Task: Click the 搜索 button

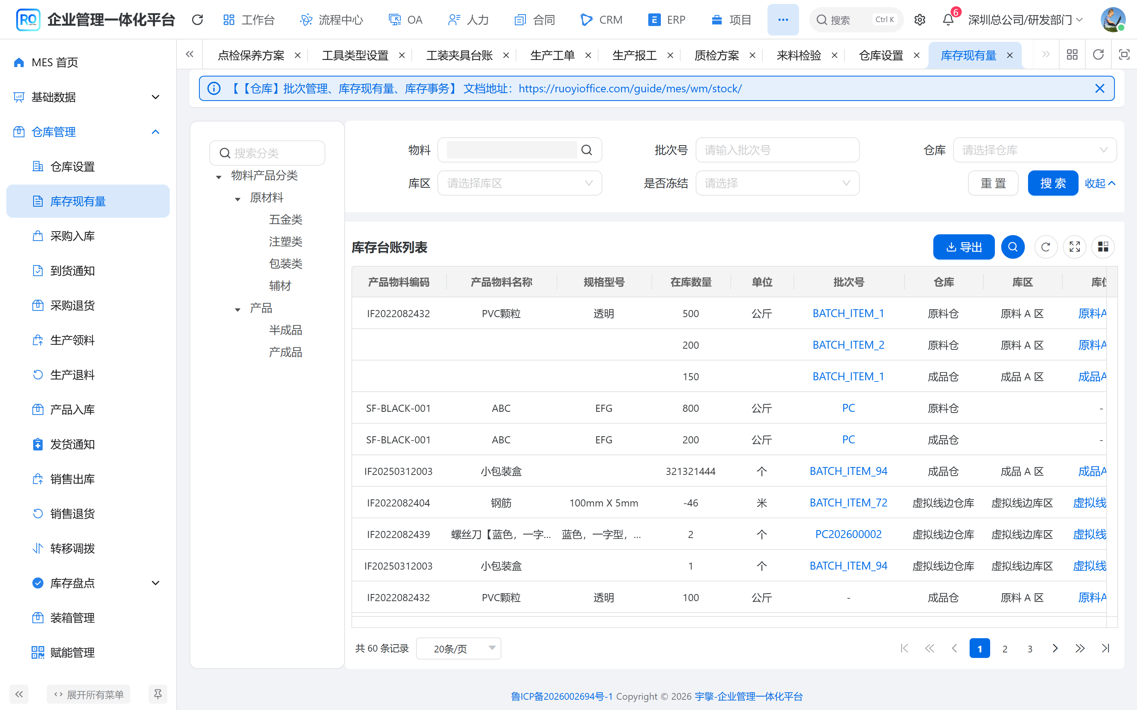Action: (1053, 183)
